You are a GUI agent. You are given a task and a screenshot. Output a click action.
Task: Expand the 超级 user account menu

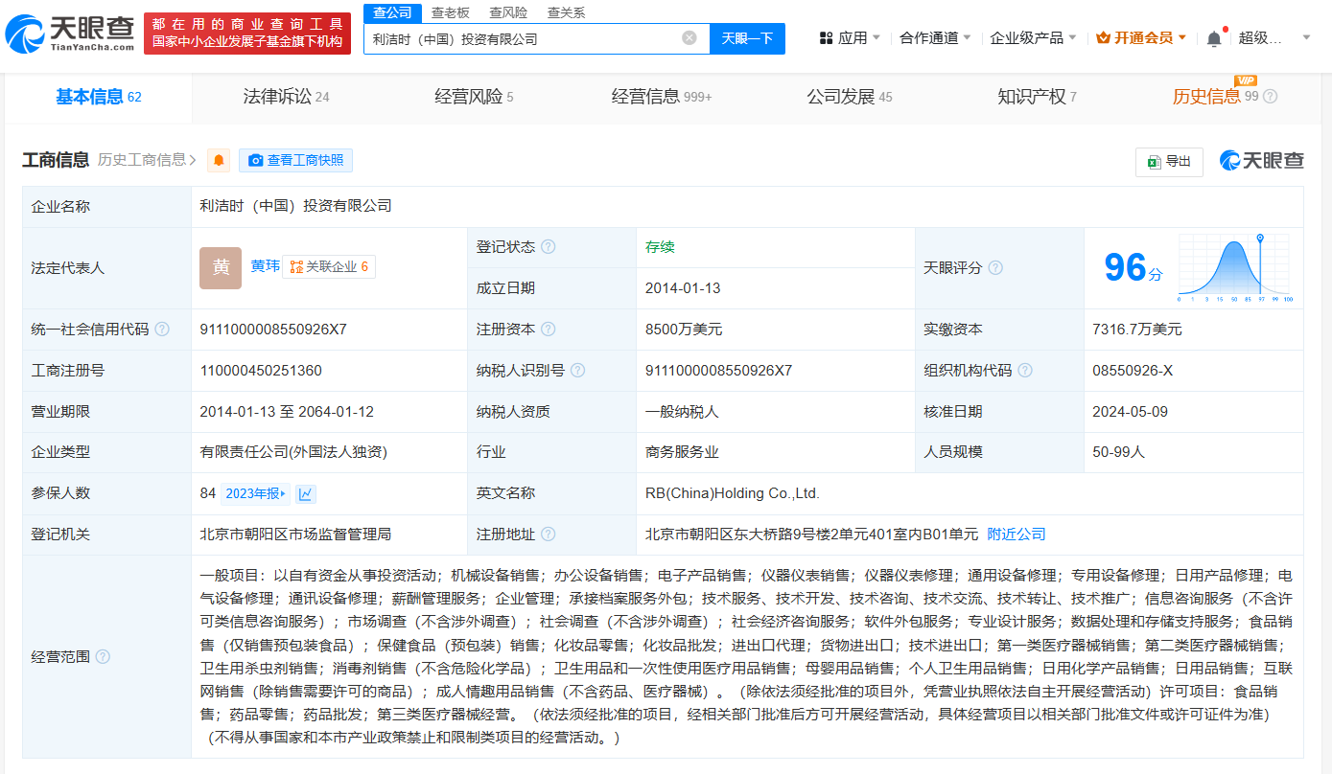click(x=1274, y=38)
